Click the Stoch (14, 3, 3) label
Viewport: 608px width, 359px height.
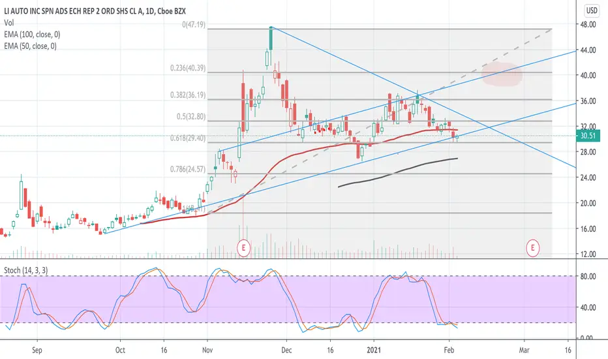(x=25, y=270)
